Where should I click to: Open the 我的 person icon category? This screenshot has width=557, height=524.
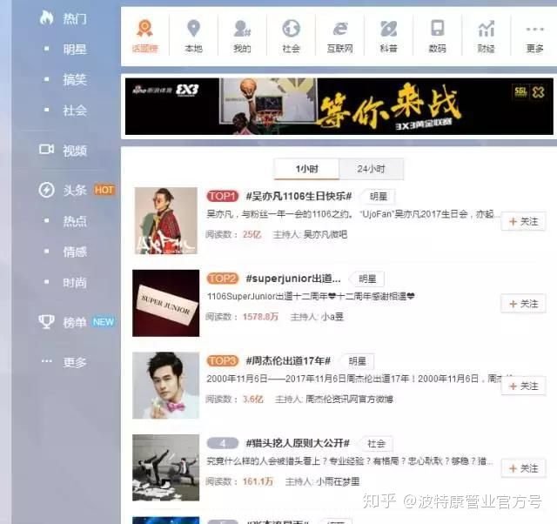[242, 29]
